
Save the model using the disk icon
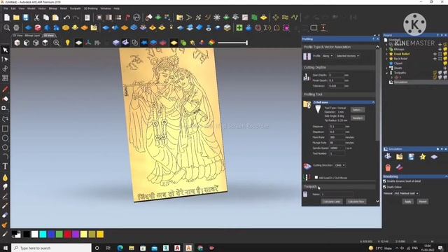pos(26,17)
